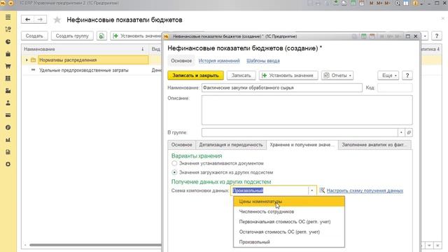Viewport: 448px width, 252px height.
Task: Click the Создать button
Action: [34, 36]
